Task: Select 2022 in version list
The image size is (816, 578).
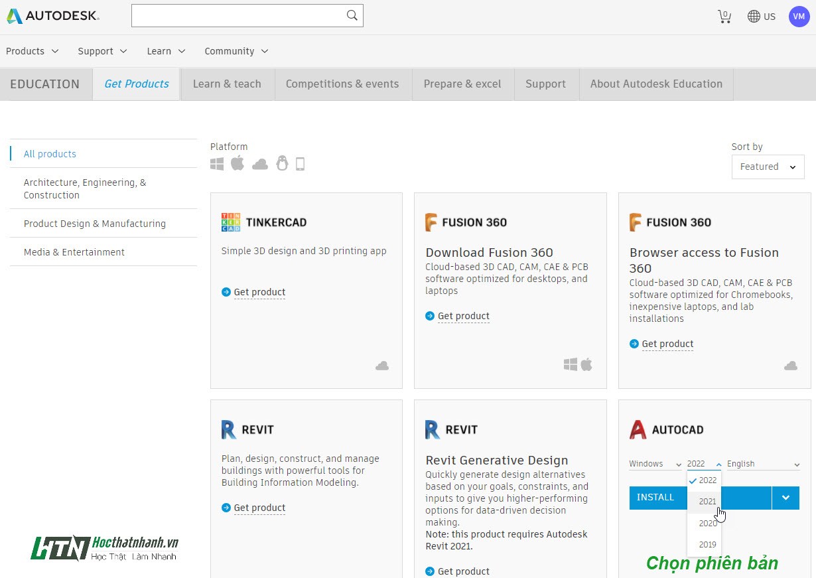Action: pyautogui.click(x=705, y=480)
